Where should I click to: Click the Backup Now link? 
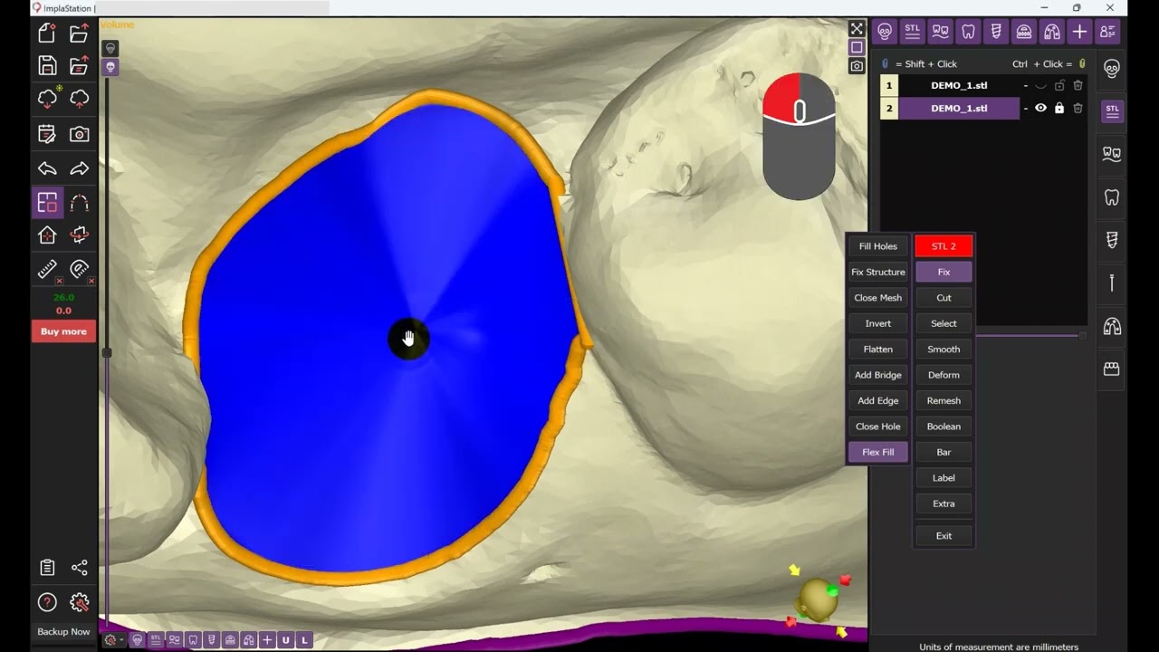(63, 632)
